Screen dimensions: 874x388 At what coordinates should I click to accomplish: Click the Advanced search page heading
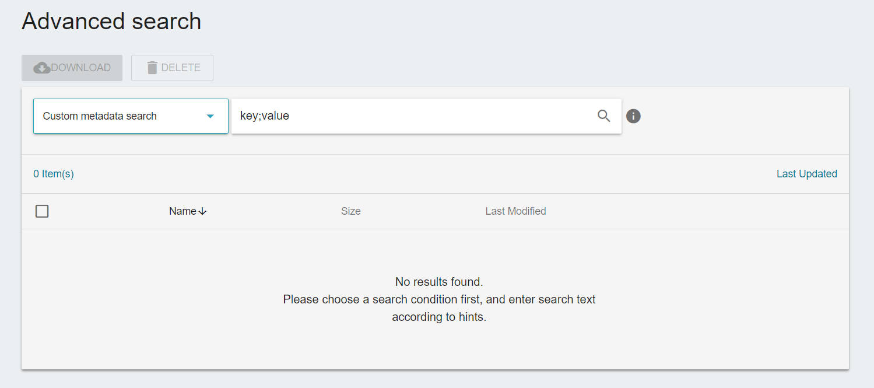pos(111,22)
